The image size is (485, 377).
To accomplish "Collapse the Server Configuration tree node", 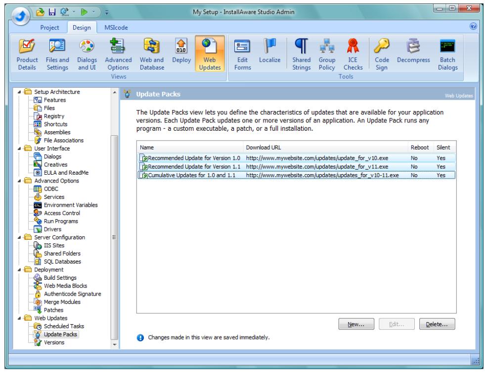I will (x=19, y=237).
